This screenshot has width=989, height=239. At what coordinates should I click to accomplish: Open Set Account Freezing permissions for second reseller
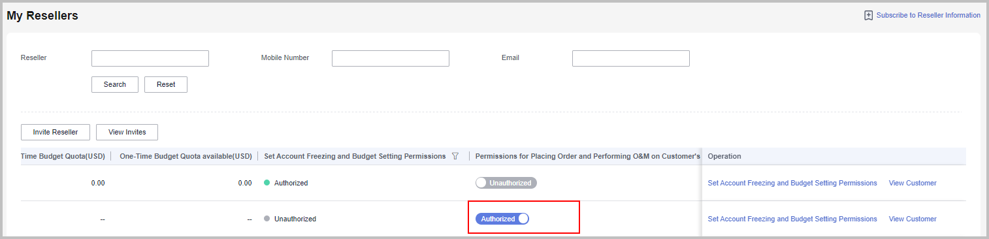pos(792,219)
